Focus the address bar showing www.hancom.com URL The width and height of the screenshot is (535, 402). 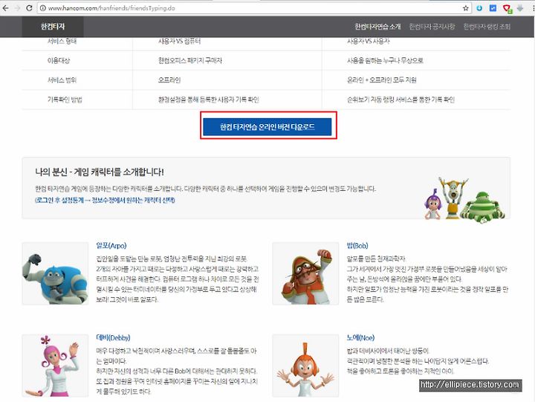point(253,8)
